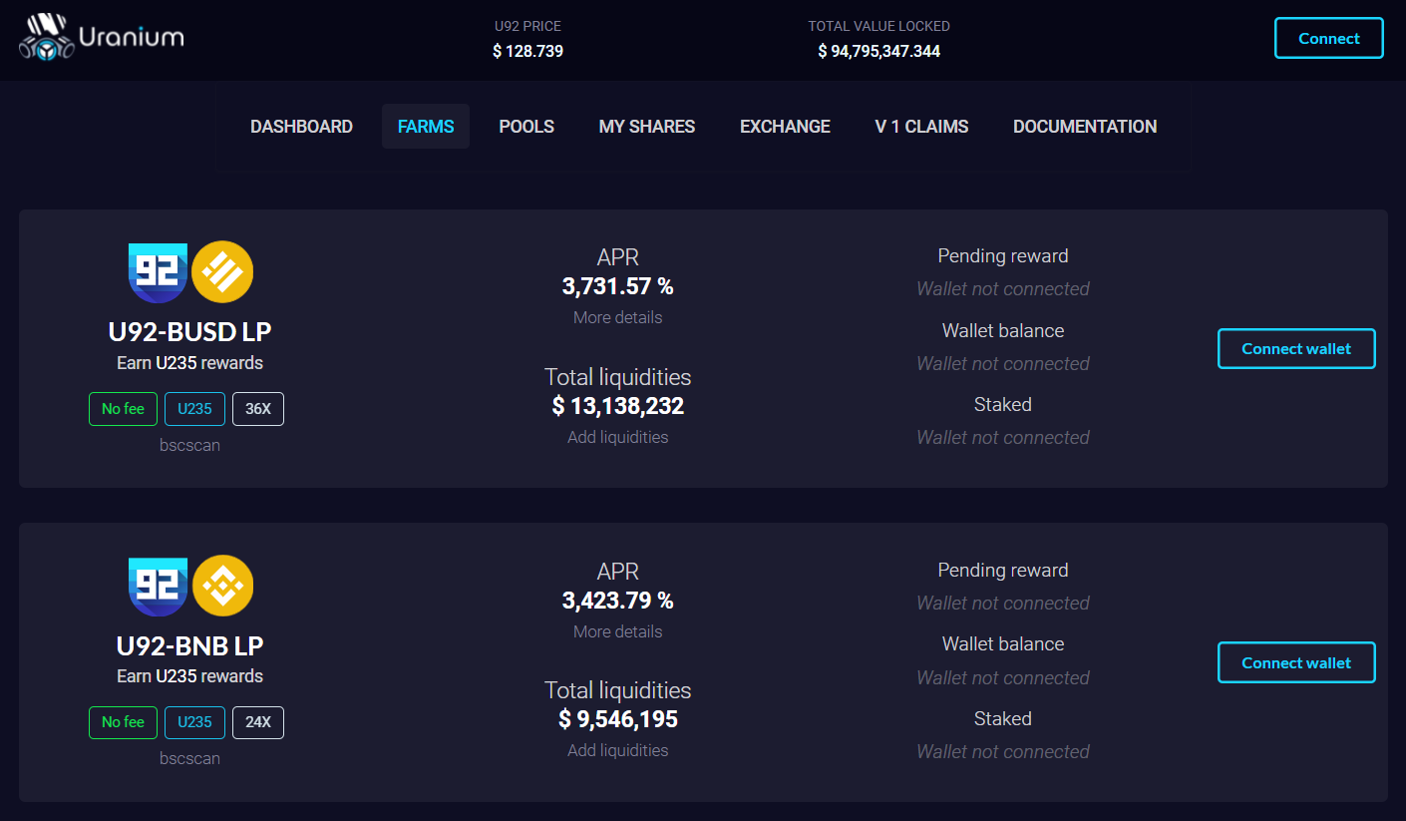
Task: Switch to the Exchange tab
Action: click(x=785, y=127)
